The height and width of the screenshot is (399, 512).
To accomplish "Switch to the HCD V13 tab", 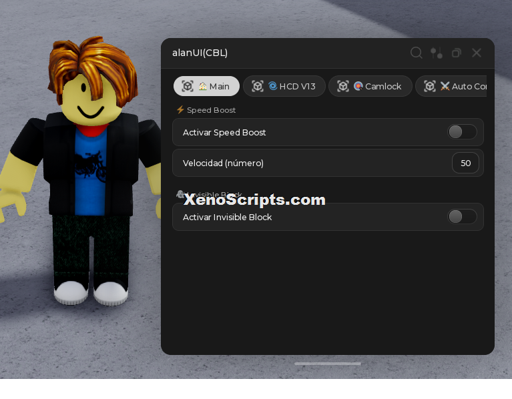I will pyautogui.click(x=284, y=86).
